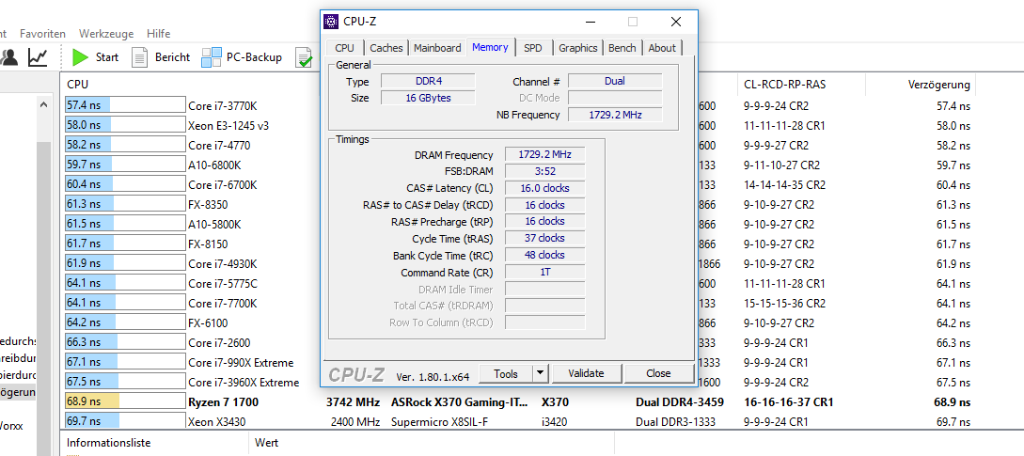The width and height of the screenshot is (1024, 456).
Task: Select the Core i7-2600 row
Action: coord(520,342)
